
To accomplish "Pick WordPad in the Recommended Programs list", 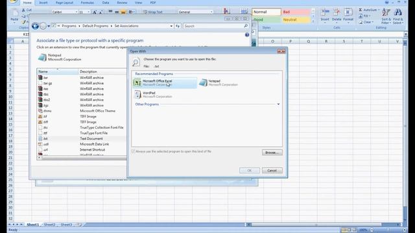I will pyautogui.click(x=154, y=94).
